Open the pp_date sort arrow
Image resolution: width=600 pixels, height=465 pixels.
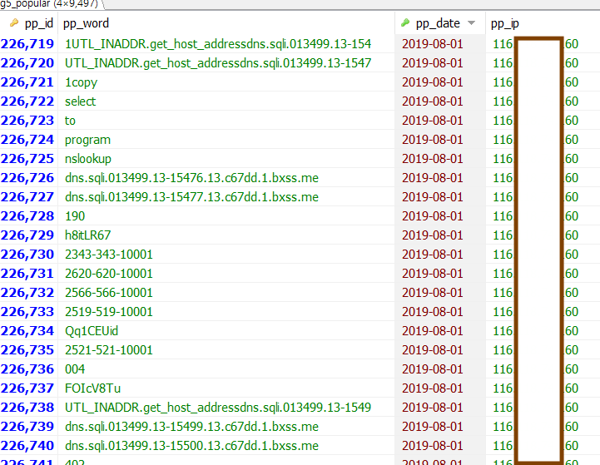click(471, 23)
